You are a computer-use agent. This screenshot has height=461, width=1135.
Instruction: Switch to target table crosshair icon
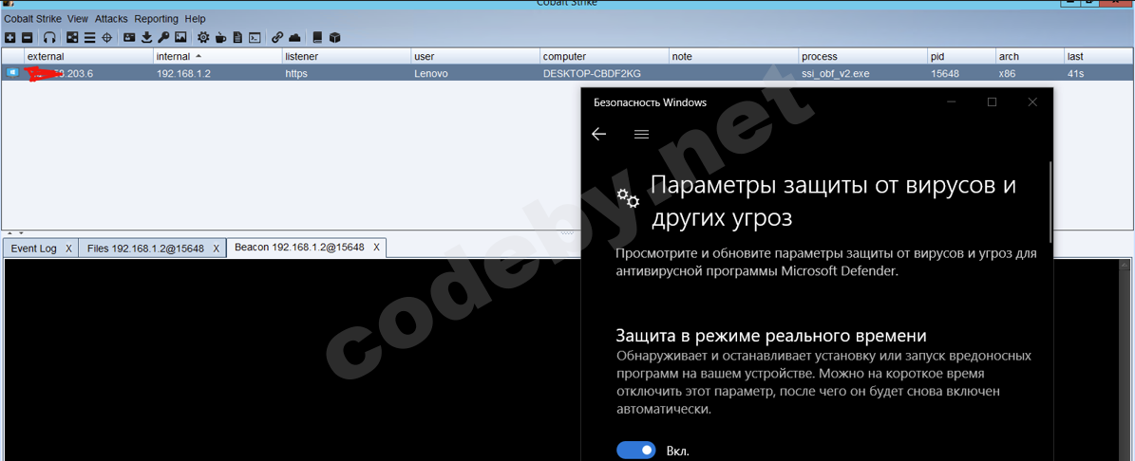tap(106, 37)
